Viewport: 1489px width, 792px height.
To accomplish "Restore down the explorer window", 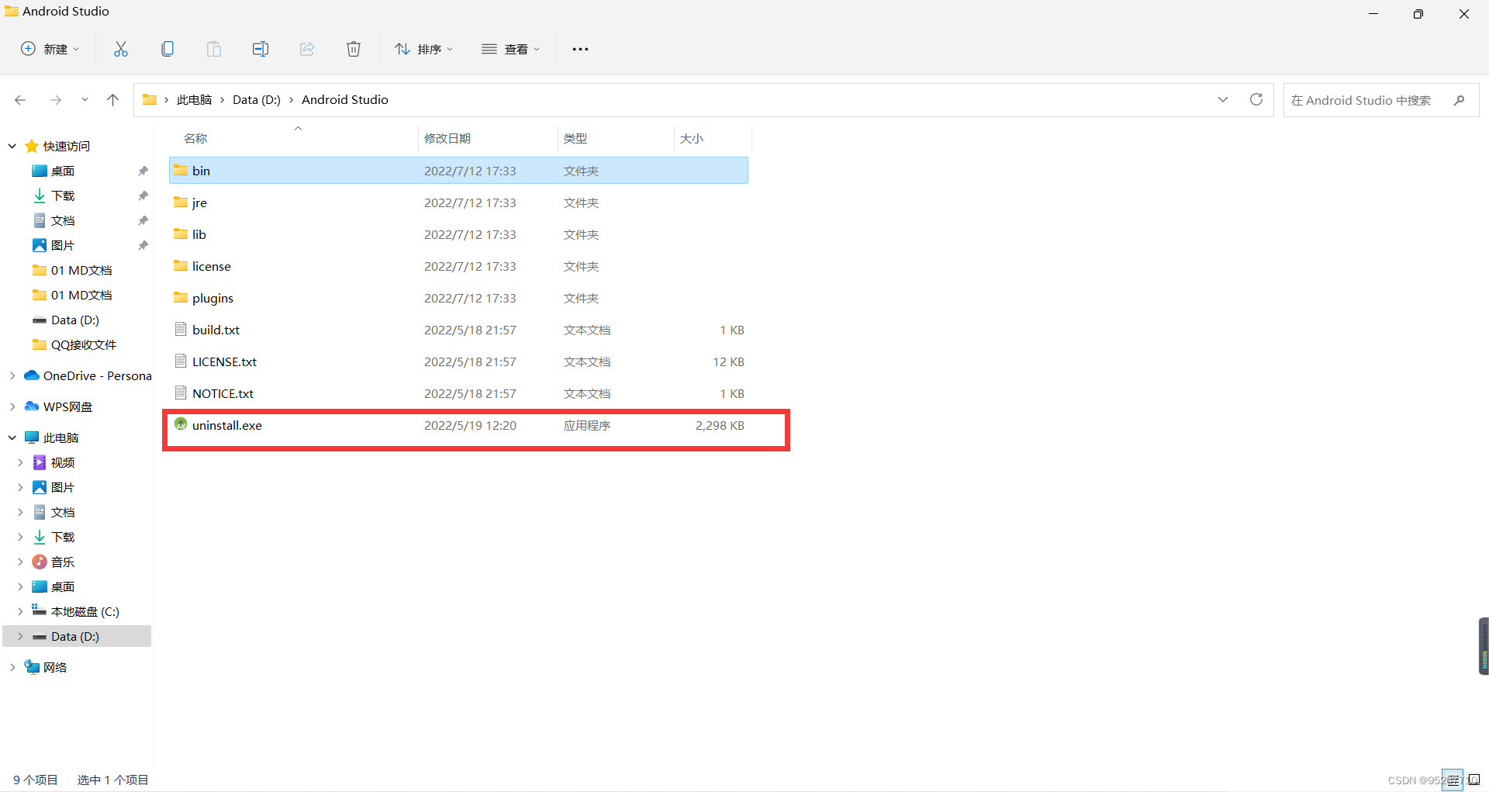I will (1418, 13).
